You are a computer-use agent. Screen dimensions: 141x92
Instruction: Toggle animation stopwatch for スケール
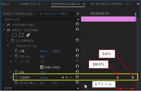[16, 56]
